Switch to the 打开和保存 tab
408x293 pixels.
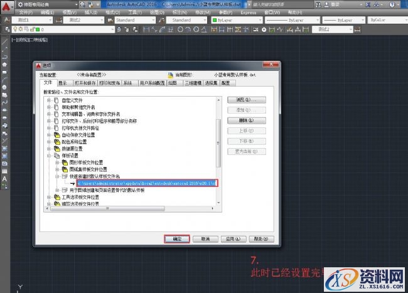click(85, 83)
